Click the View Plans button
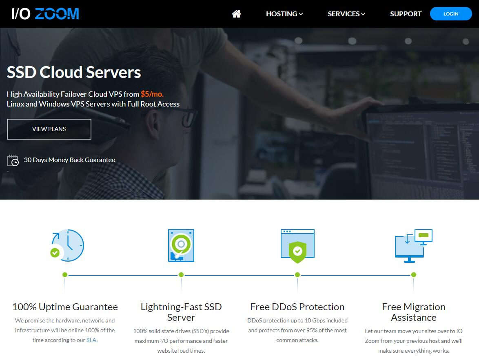This screenshot has width=479, height=360. tap(49, 129)
